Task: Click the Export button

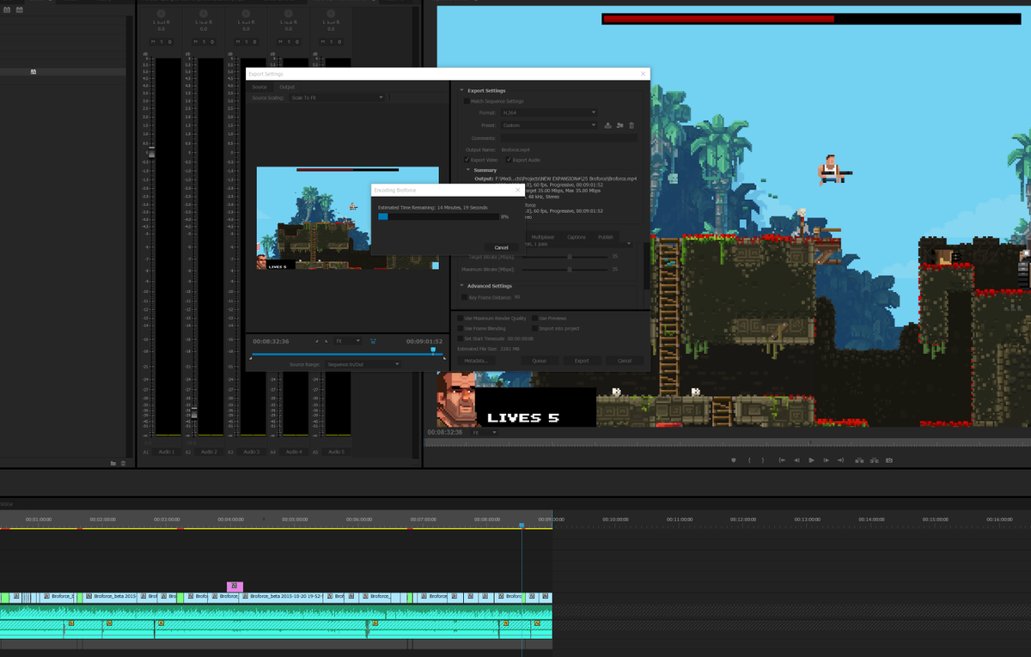Action: [582, 361]
